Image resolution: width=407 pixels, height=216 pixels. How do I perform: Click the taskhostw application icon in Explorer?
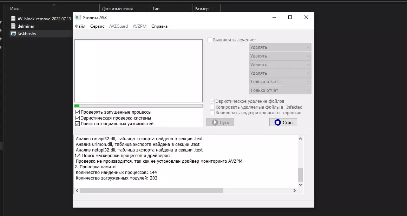click(x=13, y=33)
